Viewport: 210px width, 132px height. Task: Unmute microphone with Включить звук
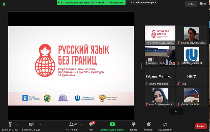pos(10,126)
